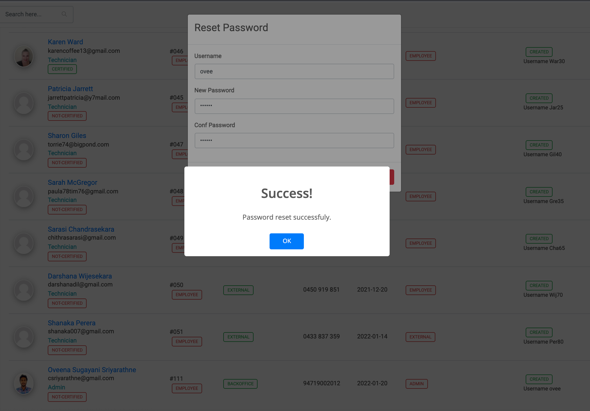Image resolution: width=590 pixels, height=411 pixels.
Task: Click Sharon Giles's avatar placeholder icon
Action: pos(24,150)
